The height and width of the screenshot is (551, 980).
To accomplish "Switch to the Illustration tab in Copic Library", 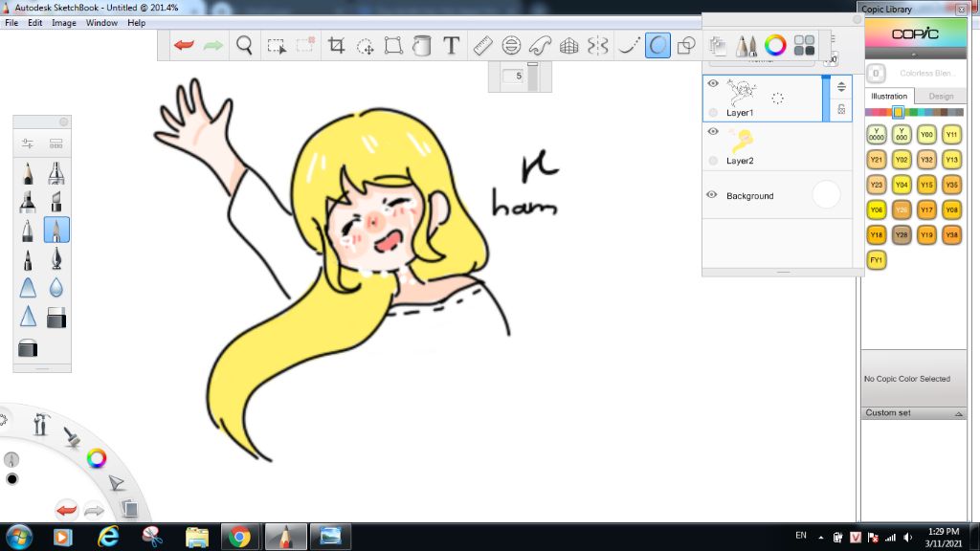I will coord(889,97).
